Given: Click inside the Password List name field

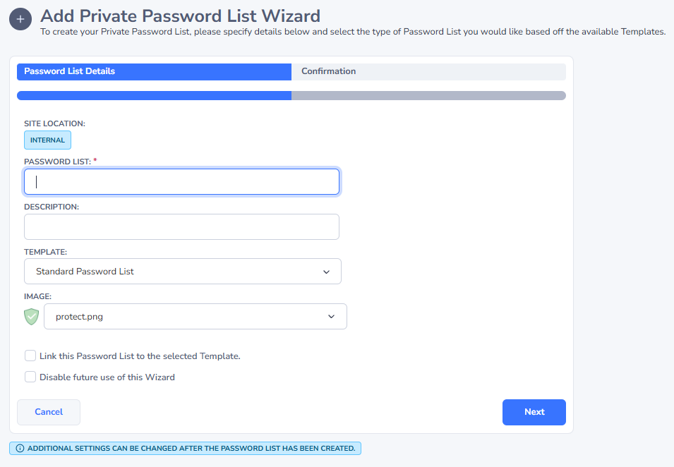Looking at the screenshot, I should pyautogui.click(x=181, y=181).
